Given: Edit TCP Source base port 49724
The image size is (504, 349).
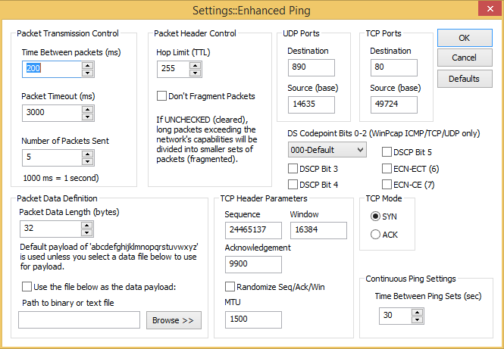Looking at the screenshot, I should tap(394, 105).
